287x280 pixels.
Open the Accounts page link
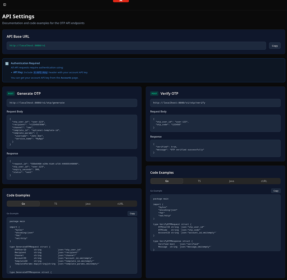[66, 78]
